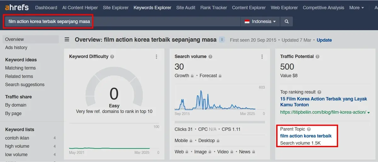
Task: Click the search magnifier button
Action: tap(286, 21)
